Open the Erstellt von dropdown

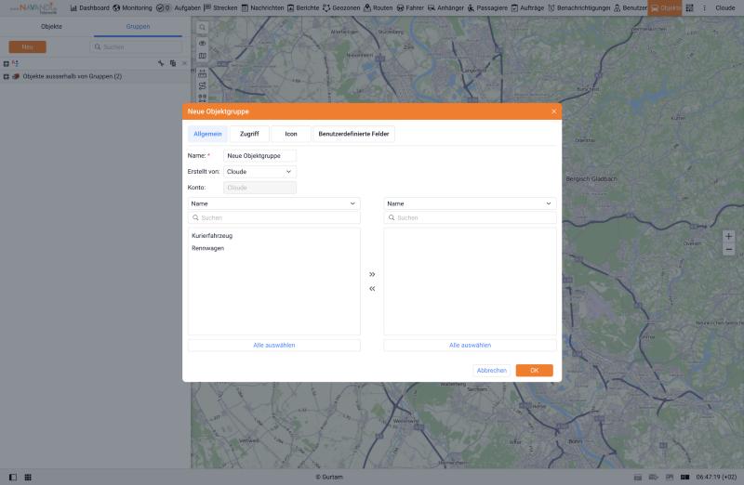(x=259, y=172)
